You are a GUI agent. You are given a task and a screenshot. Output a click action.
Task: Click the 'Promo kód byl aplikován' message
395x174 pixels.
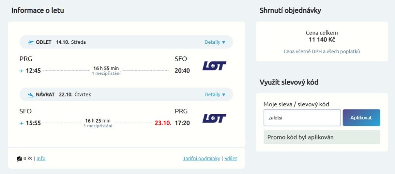[x=322, y=137]
